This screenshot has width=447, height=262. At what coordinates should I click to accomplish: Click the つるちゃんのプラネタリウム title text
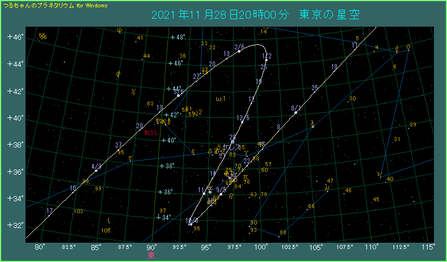[39, 5]
